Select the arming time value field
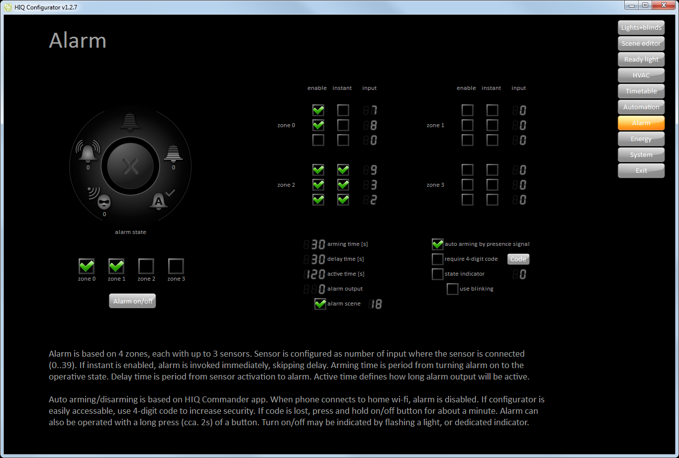 coord(315,244)
